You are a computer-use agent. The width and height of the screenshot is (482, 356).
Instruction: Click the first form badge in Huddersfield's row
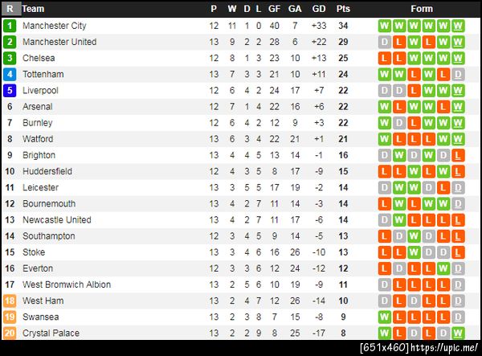coord(384,171)
